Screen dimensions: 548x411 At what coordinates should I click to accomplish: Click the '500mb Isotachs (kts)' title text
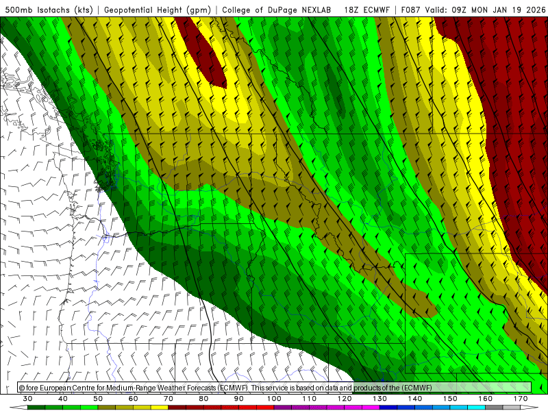[x=49, y=10]
